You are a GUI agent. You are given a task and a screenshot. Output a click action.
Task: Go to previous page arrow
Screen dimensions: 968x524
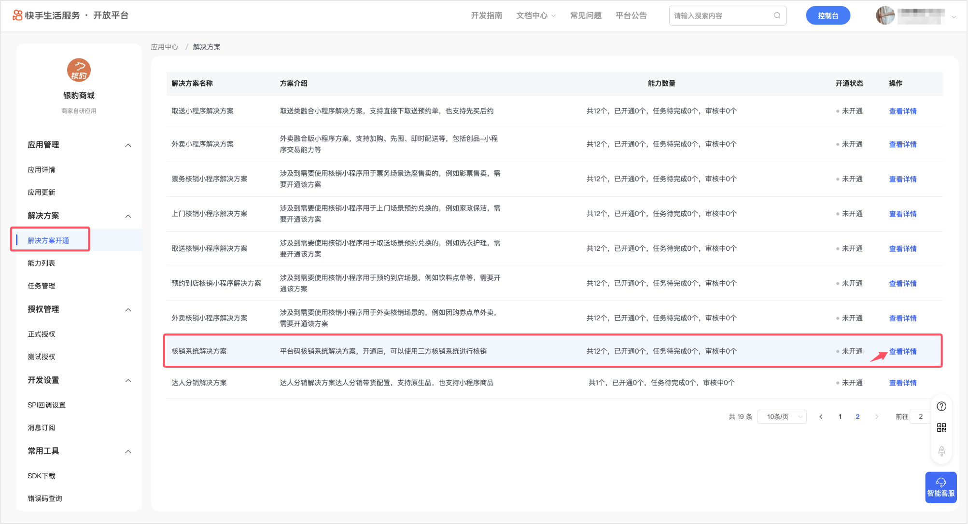click(x=821, y=416)
